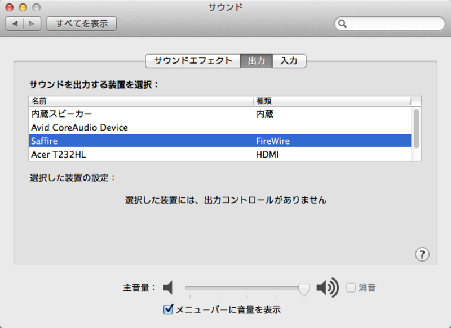Minimize the window with yellow button
This screenshot has width=451, height=328.
point(23,7)
